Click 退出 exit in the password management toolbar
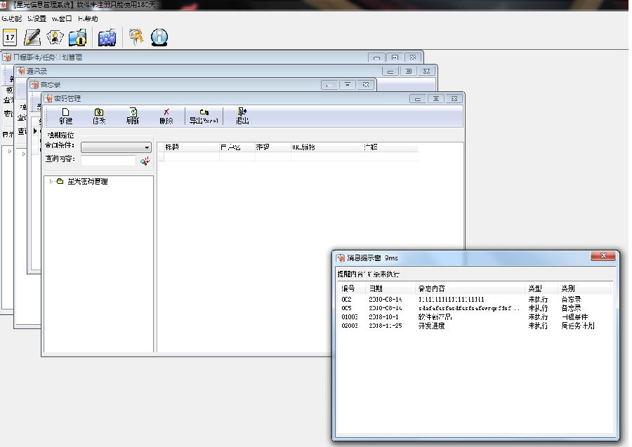Viewport: 632px width, 447px height. pos(242,116)
